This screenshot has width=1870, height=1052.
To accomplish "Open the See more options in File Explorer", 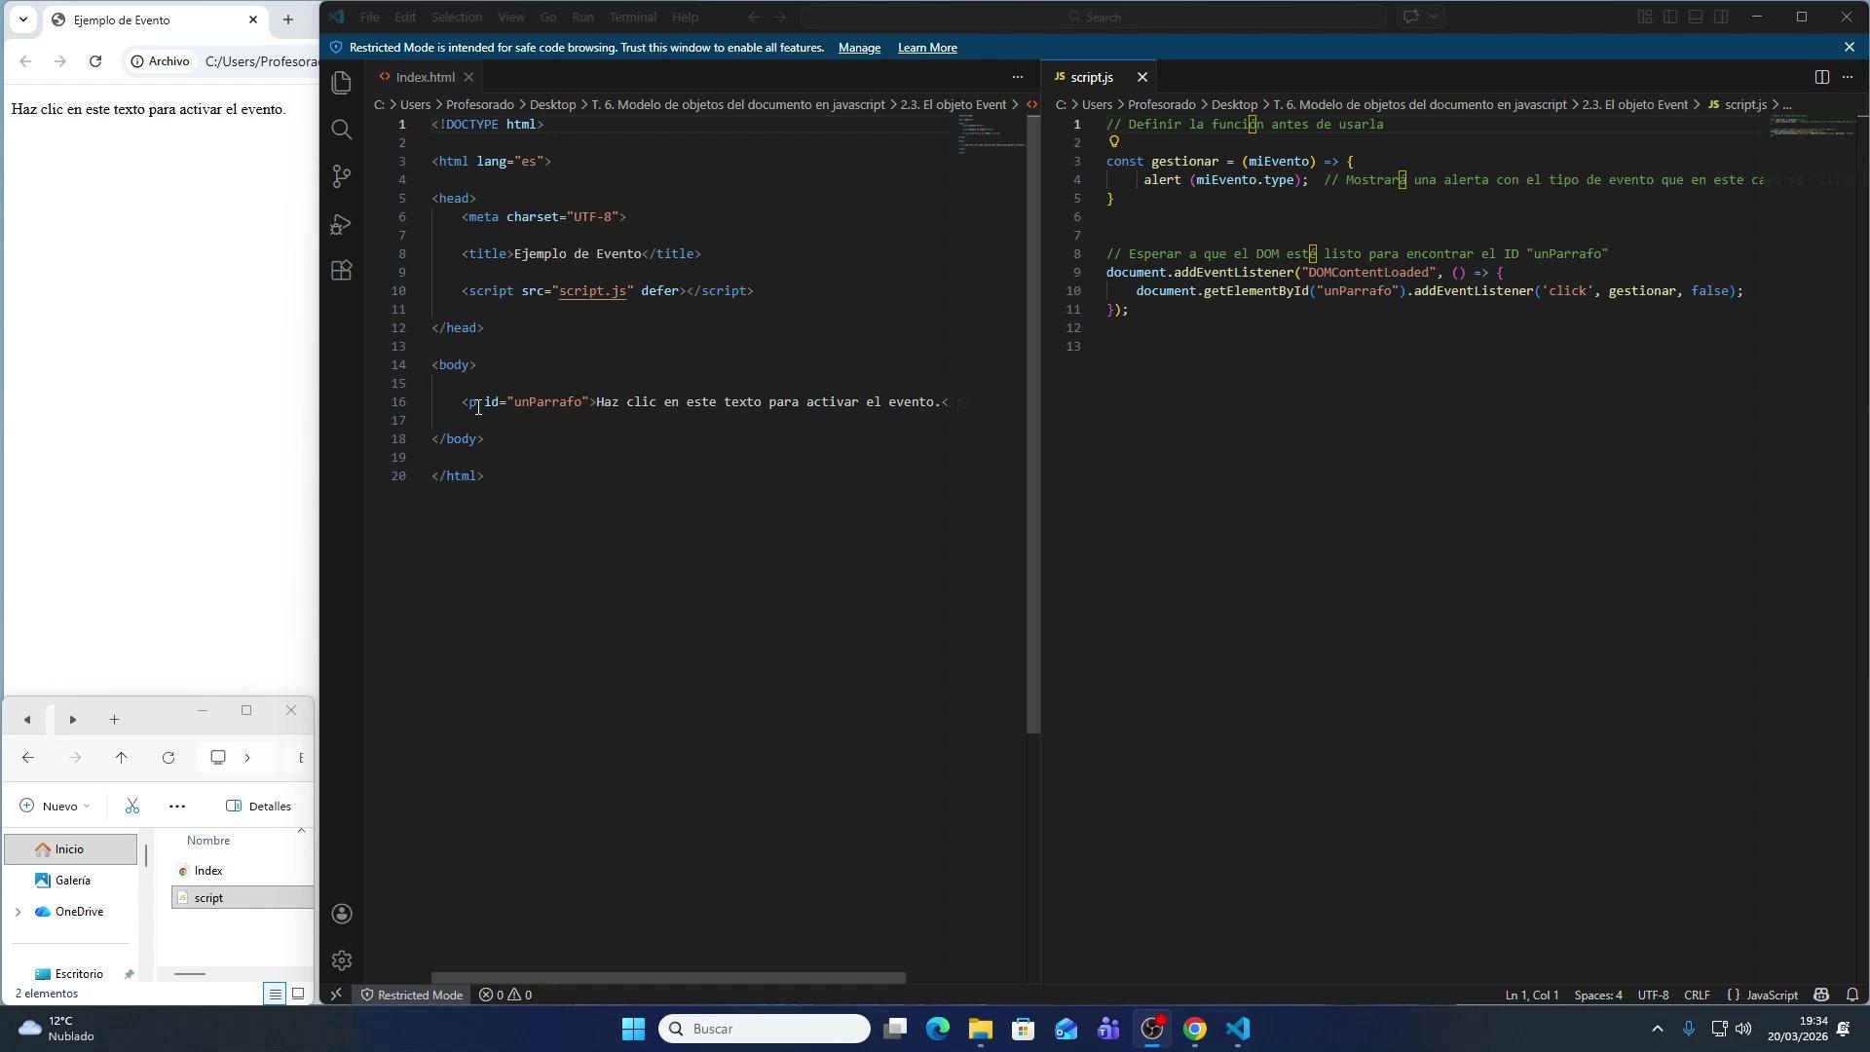I will (176, 807).
